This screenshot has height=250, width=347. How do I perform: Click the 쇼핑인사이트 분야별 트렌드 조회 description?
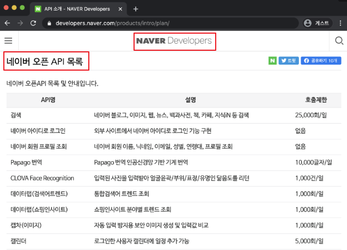click(132, 210)
